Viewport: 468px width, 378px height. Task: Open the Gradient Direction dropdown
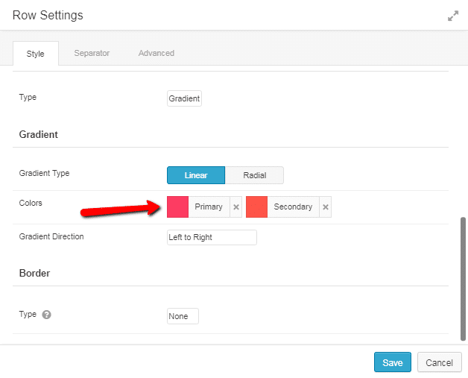pos(212,237)
